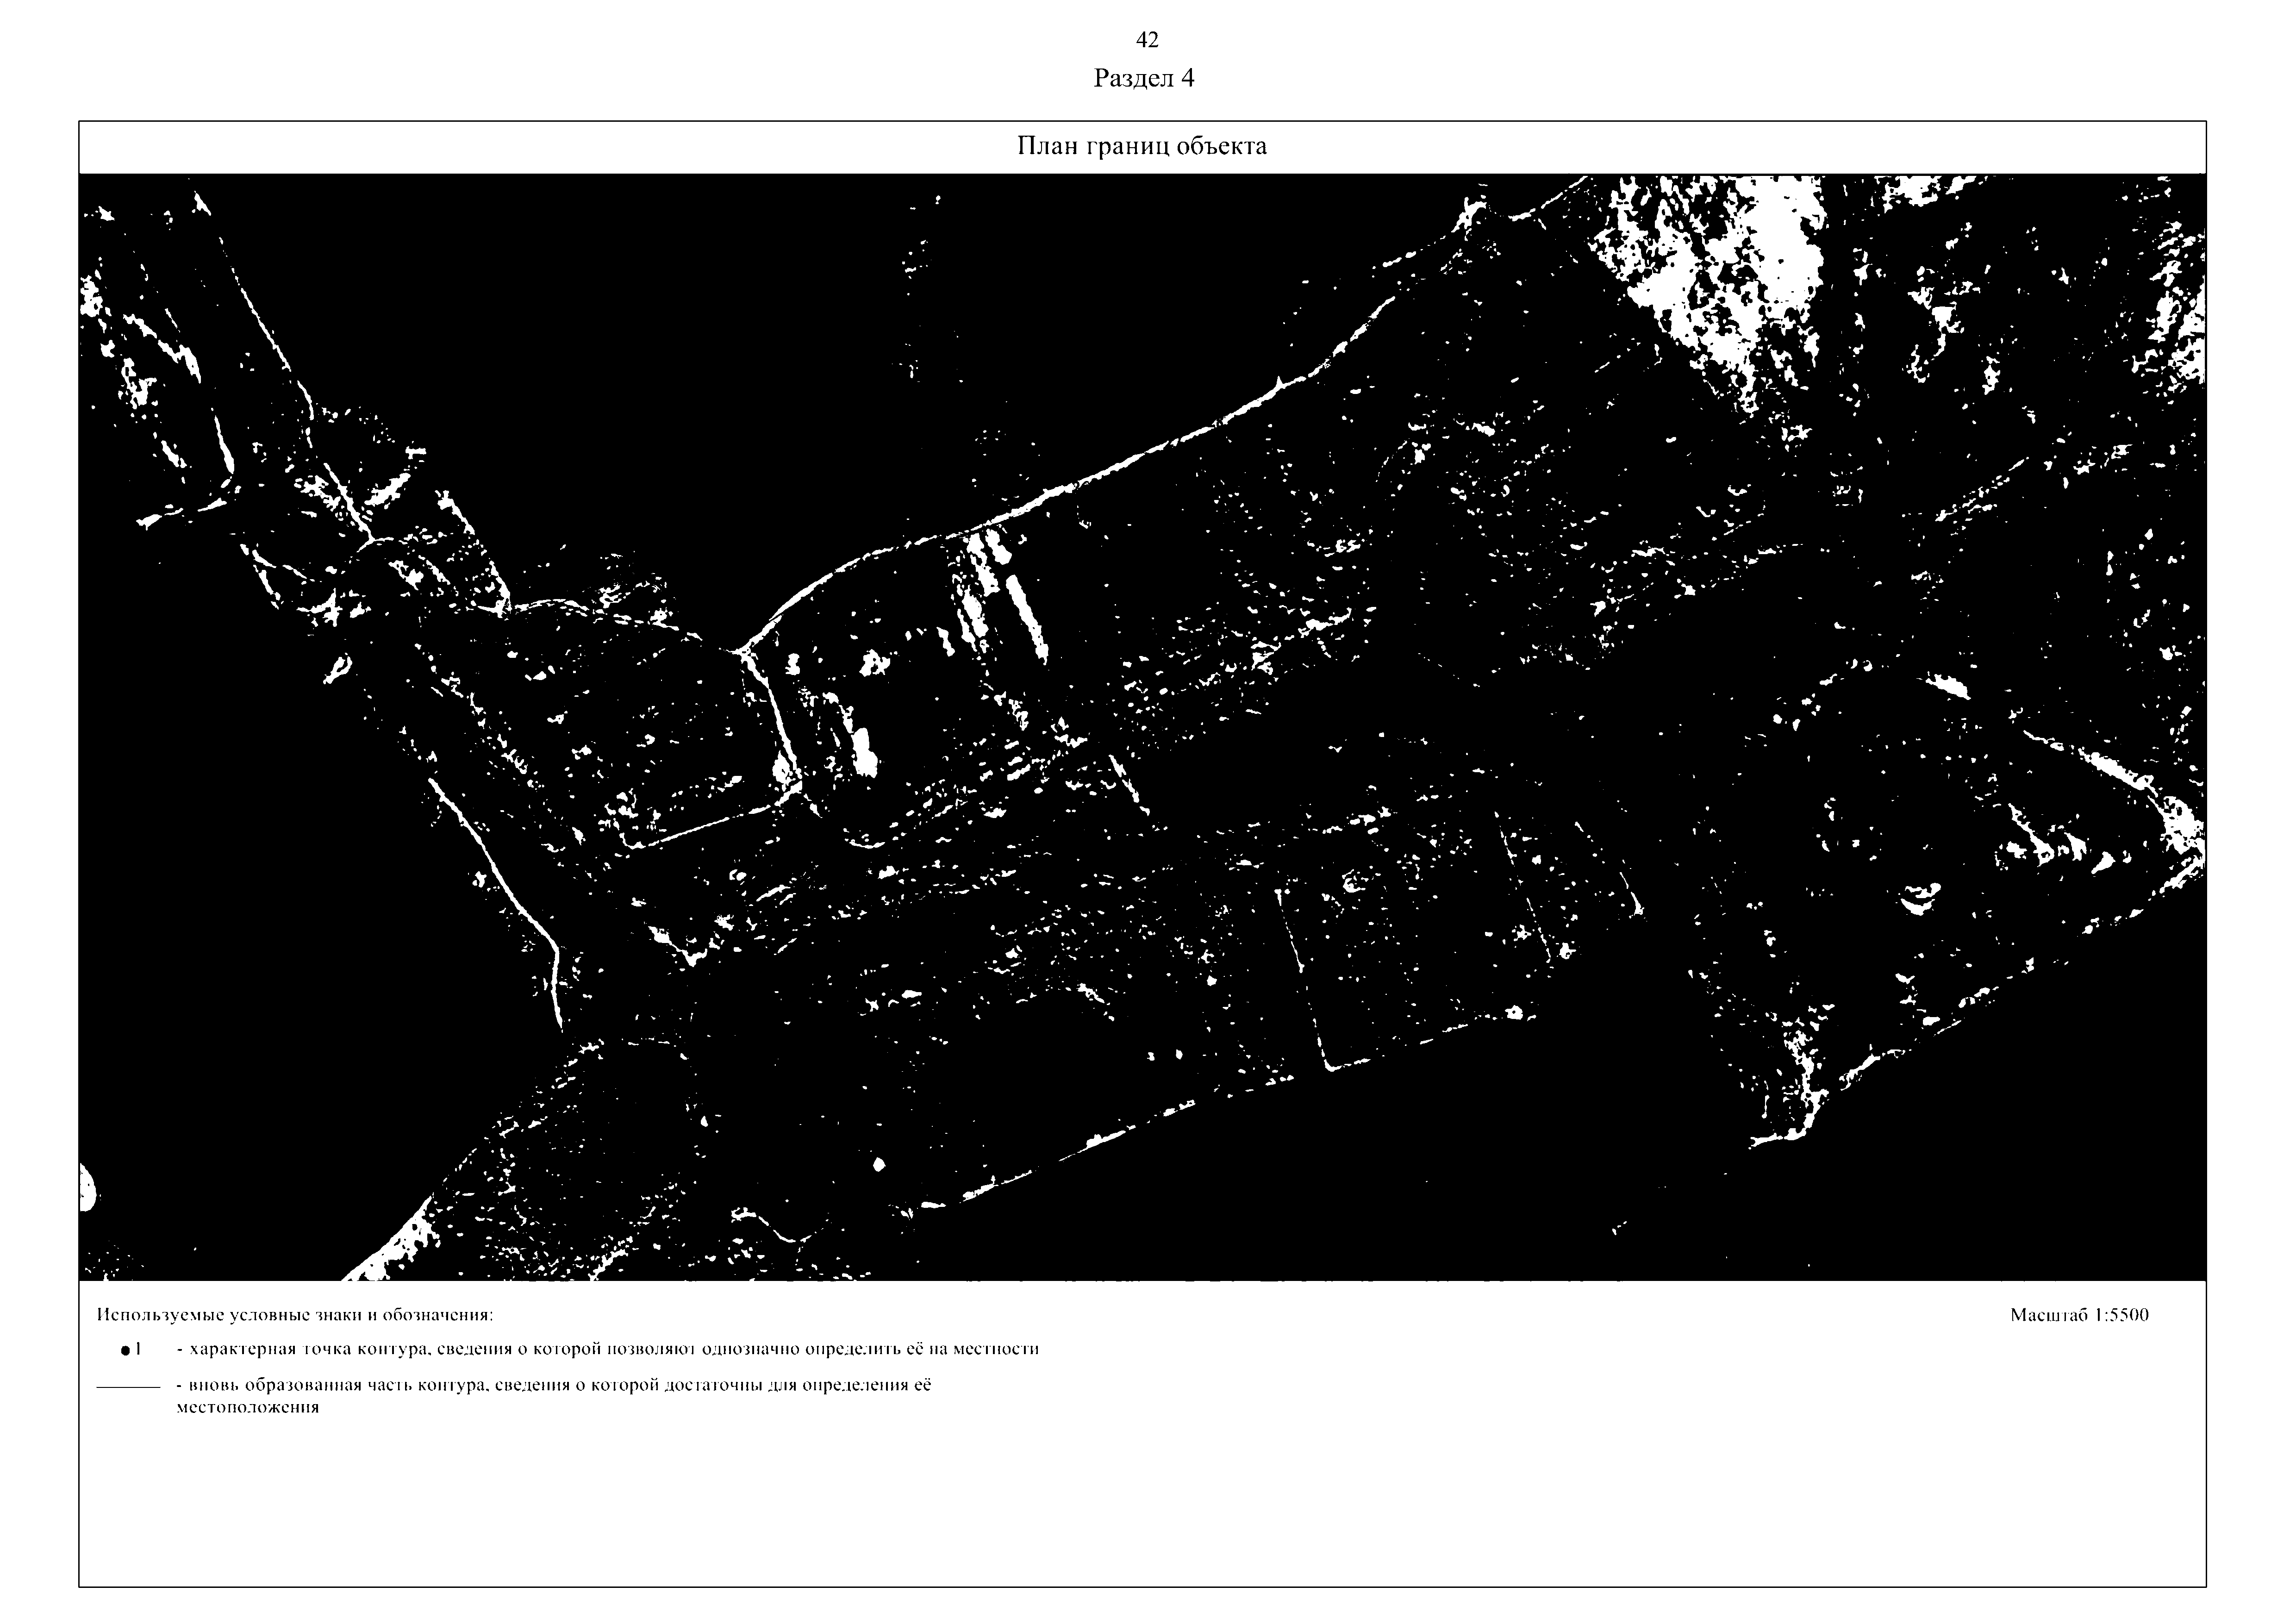
Task: Select the 'План границ объекта' title
Action: coord(1141,146)
